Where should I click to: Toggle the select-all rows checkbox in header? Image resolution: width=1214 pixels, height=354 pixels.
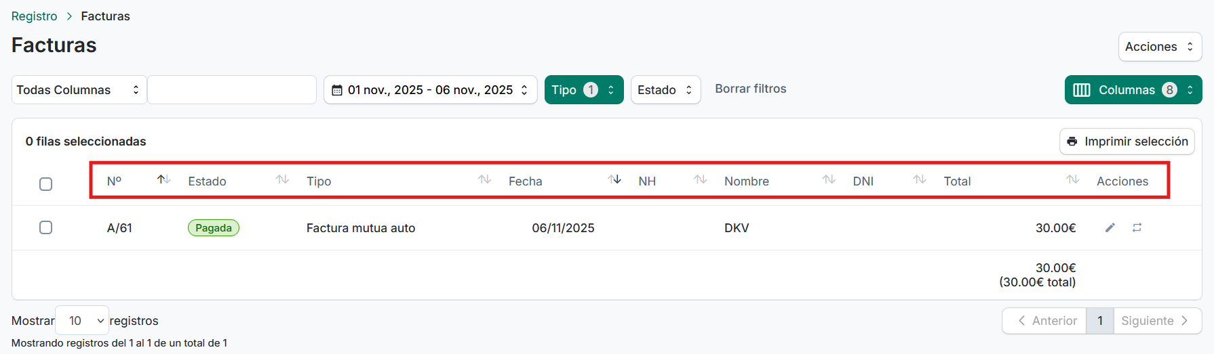(x=46, y=184)
